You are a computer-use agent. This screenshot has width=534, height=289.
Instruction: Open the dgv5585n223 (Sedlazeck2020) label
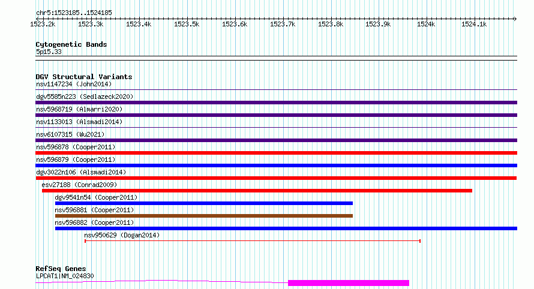(x=85, y=97)
